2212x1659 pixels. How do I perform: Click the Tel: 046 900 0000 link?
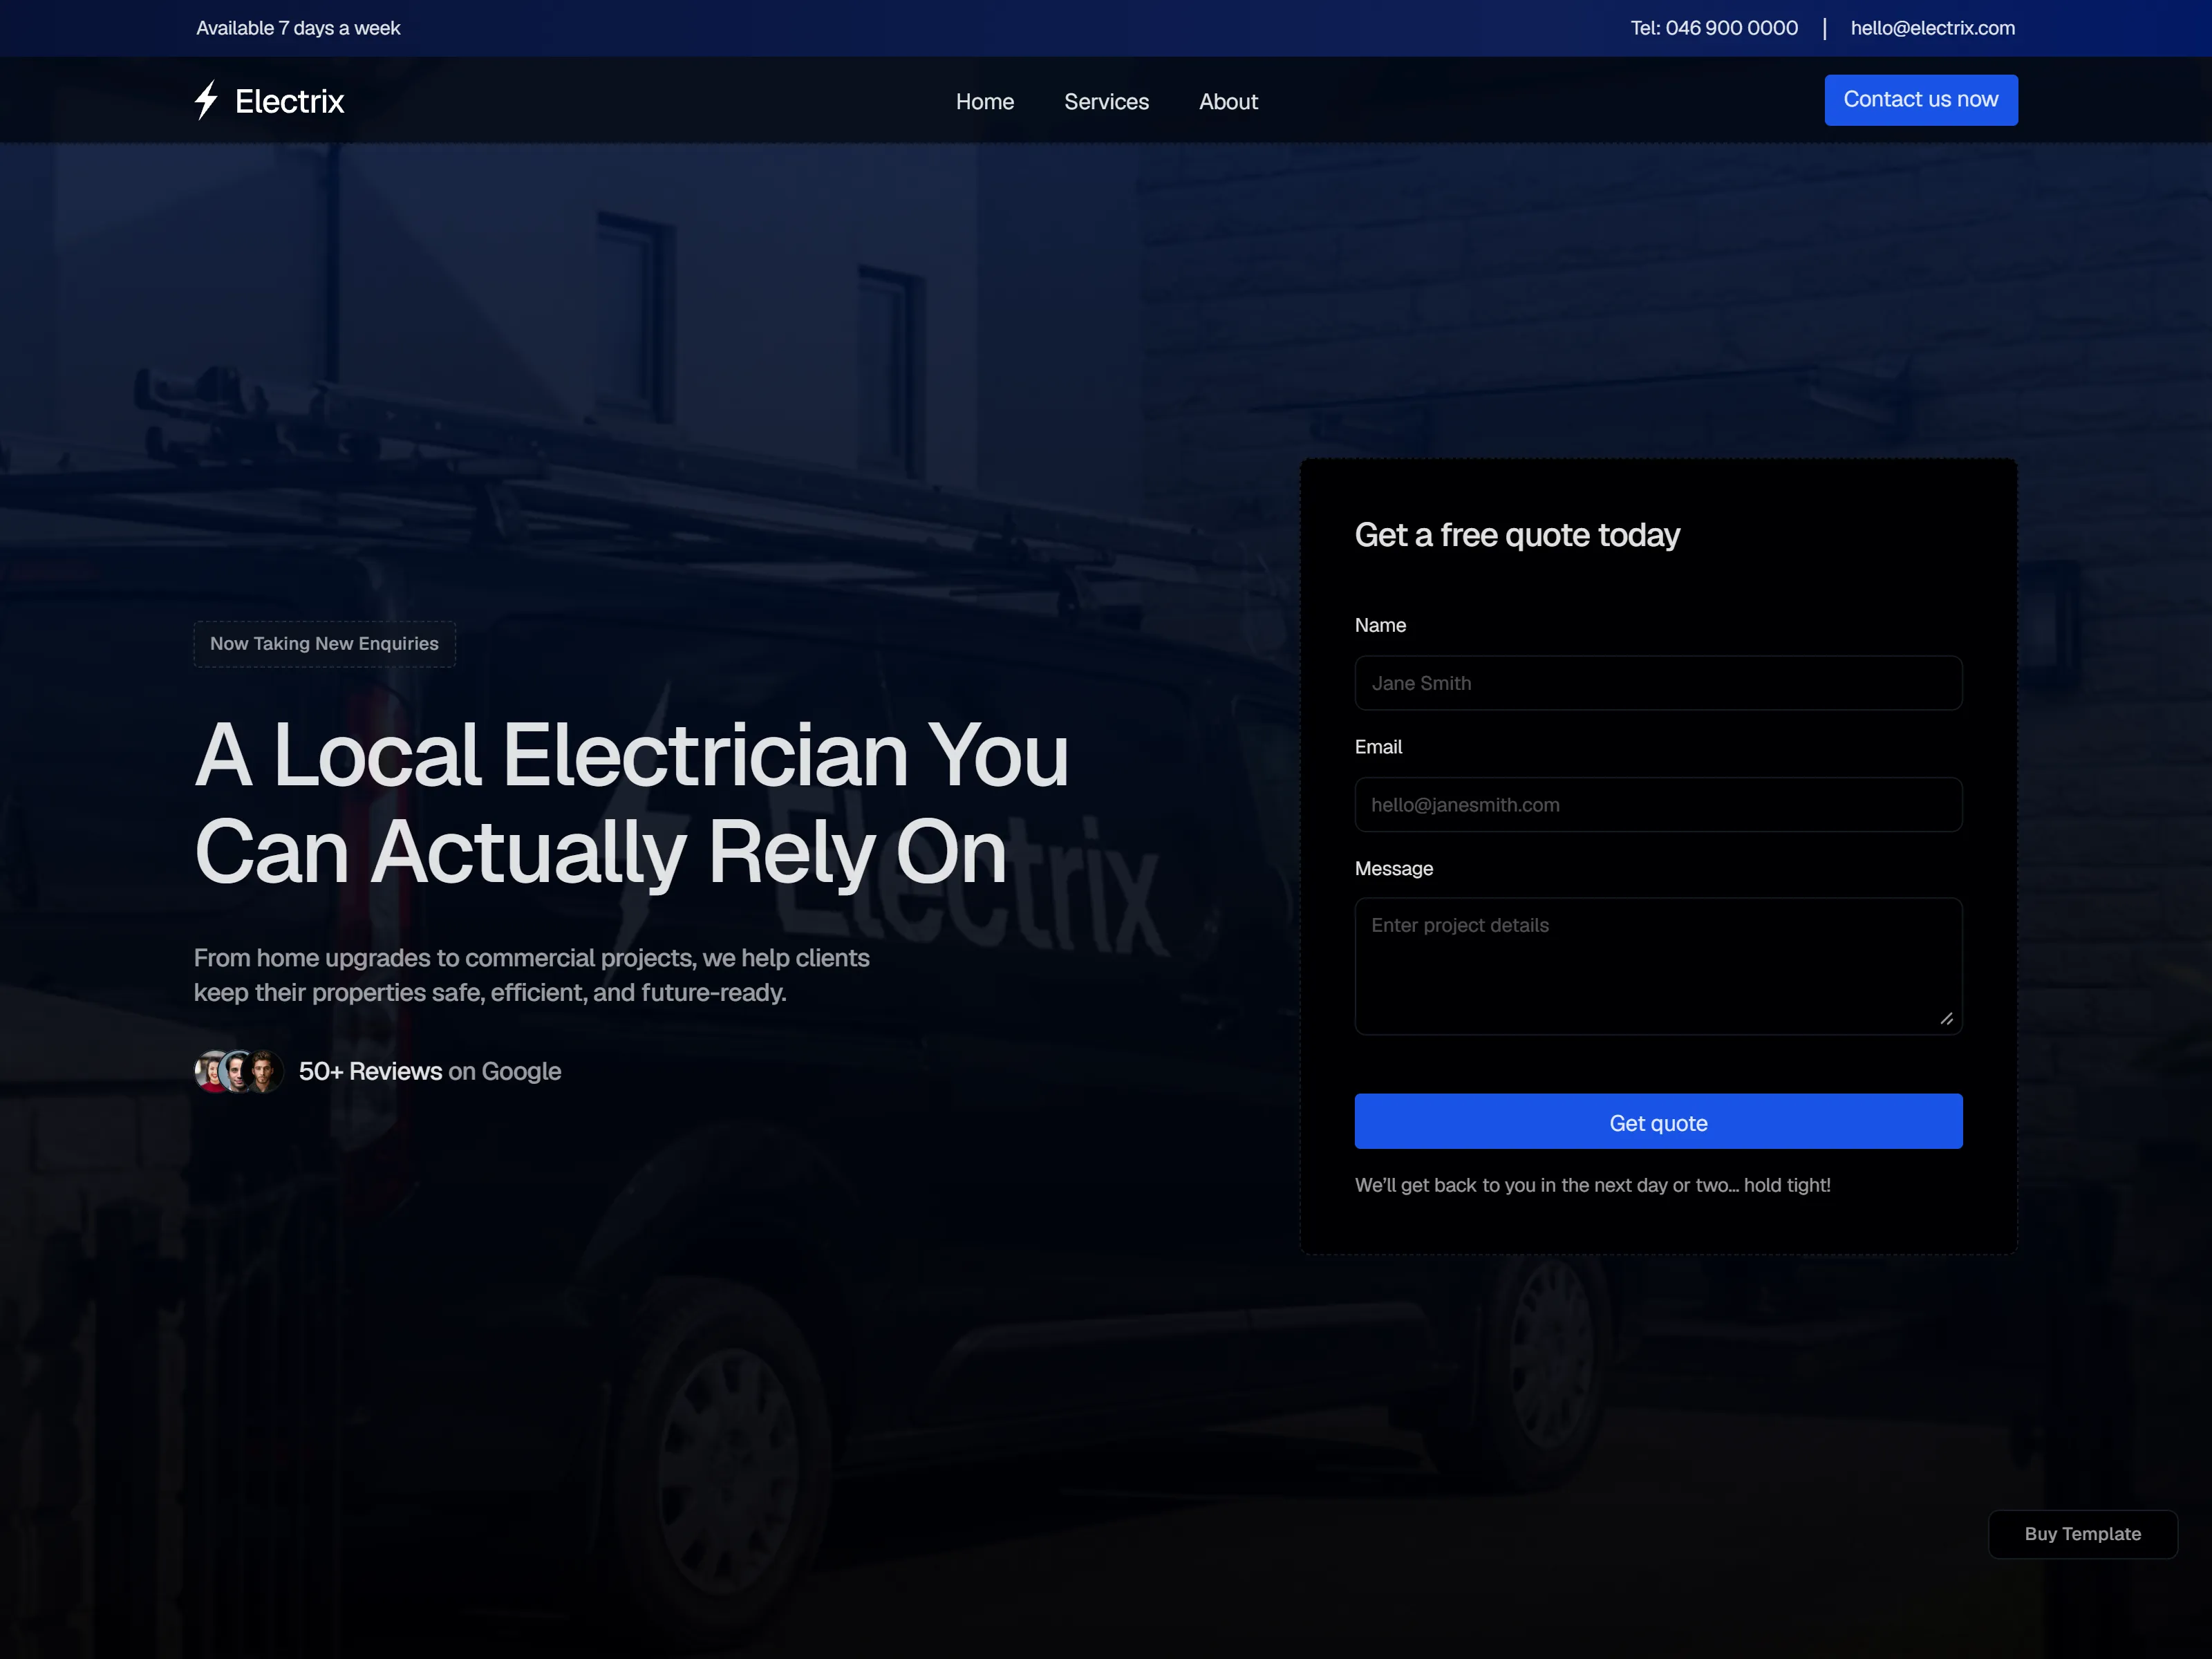(x=1714, y=28)
